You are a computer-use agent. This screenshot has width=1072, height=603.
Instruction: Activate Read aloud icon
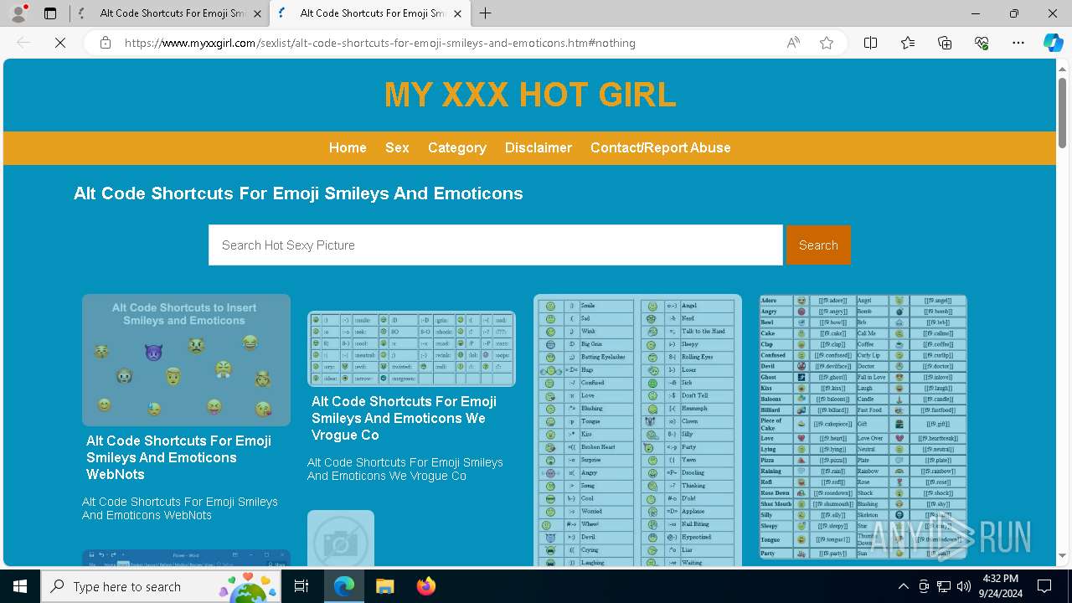click(793, 43)
